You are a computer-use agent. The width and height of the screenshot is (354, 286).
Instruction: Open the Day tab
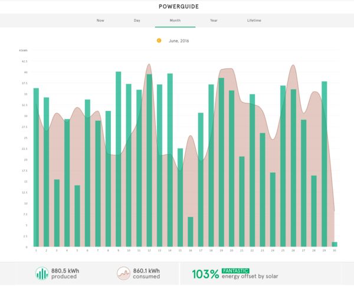click(x=137, y=21)
